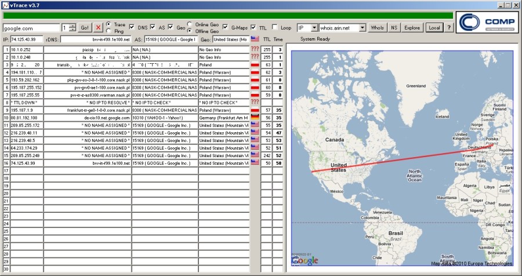
Task: Select TTL value 242 in row 15
Action: 266,155
